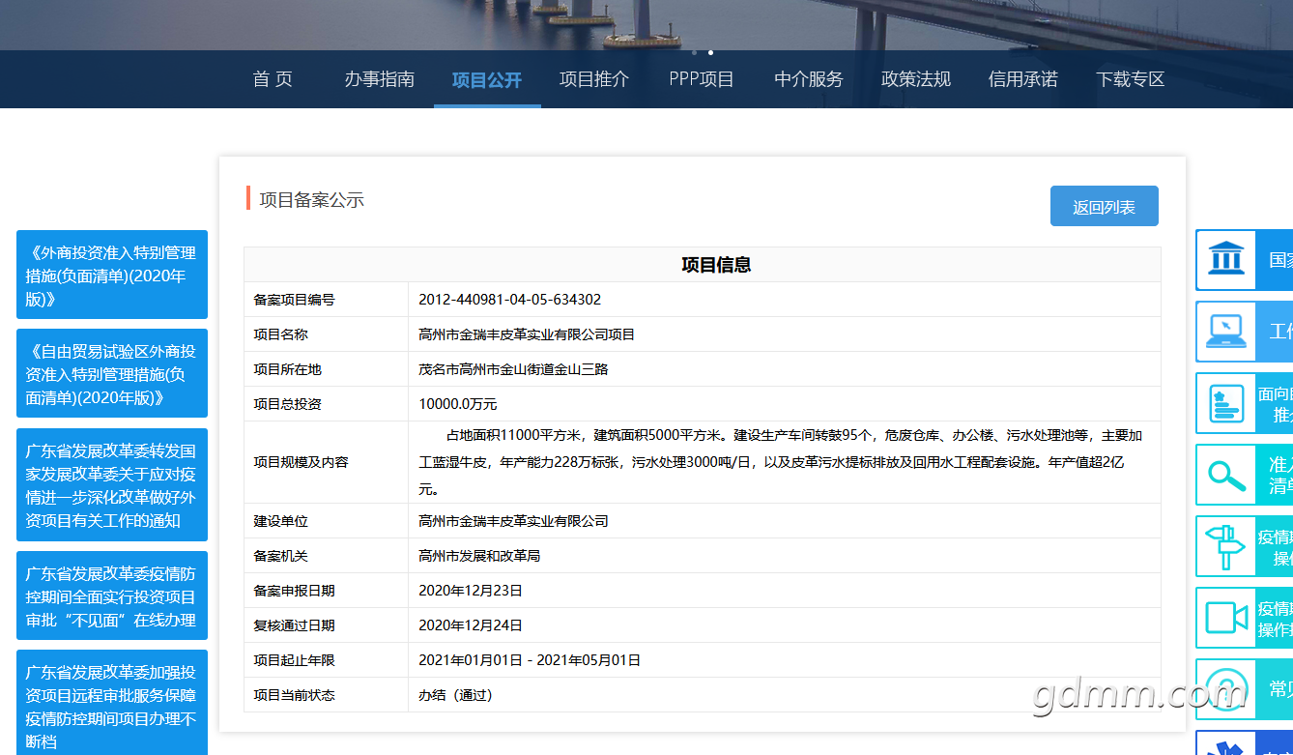Click the 返回列表 button
The width and height of the screenshot is (1293, 755).
pyautogui.click(x=1105, y=206)
